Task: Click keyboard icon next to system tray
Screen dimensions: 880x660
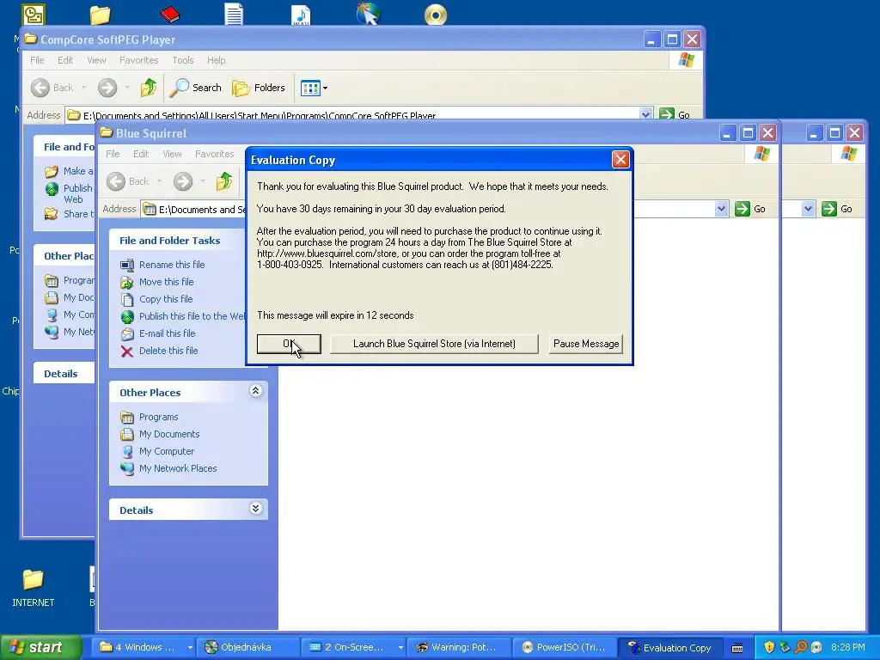Action: click(737, 648)
